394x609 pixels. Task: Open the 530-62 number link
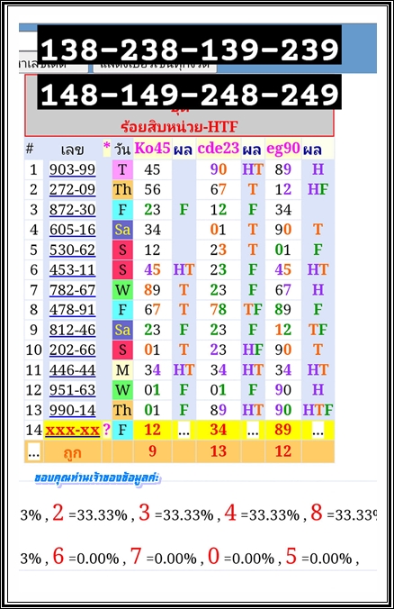pos(72,250)
